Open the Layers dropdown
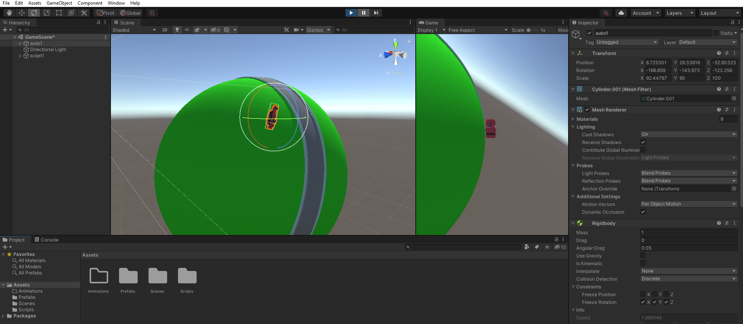This screenshot has height=324, width=743. [x=680, y=13]
